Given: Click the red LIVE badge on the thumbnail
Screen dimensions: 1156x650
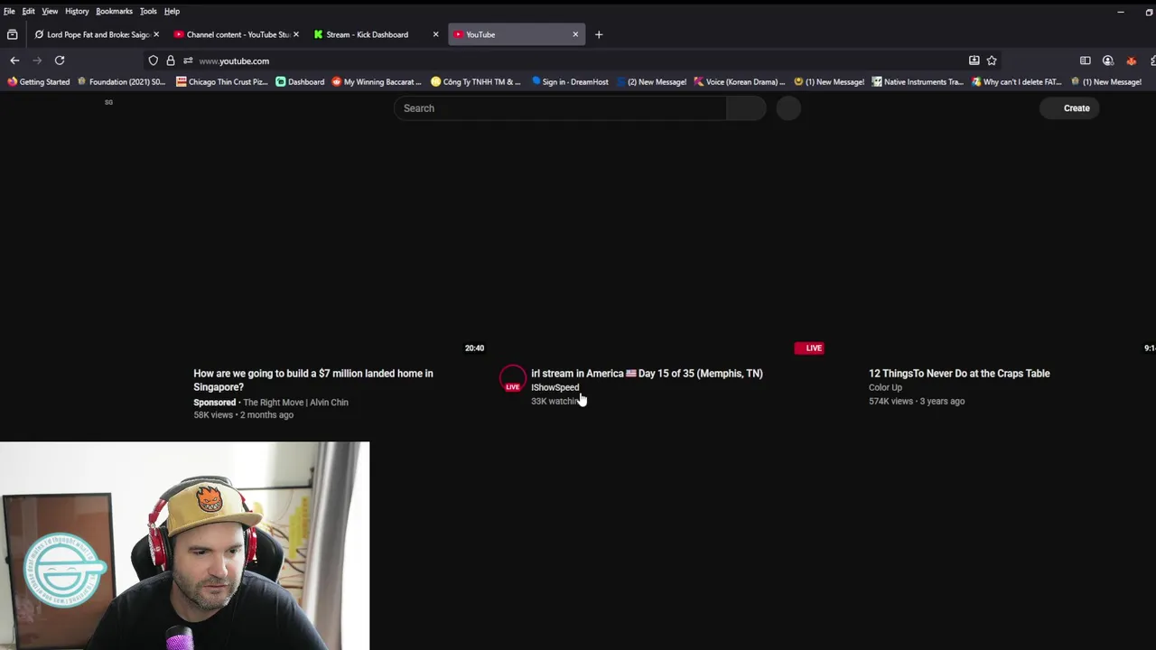Looking at the screenshot, I should coord(808,348).
